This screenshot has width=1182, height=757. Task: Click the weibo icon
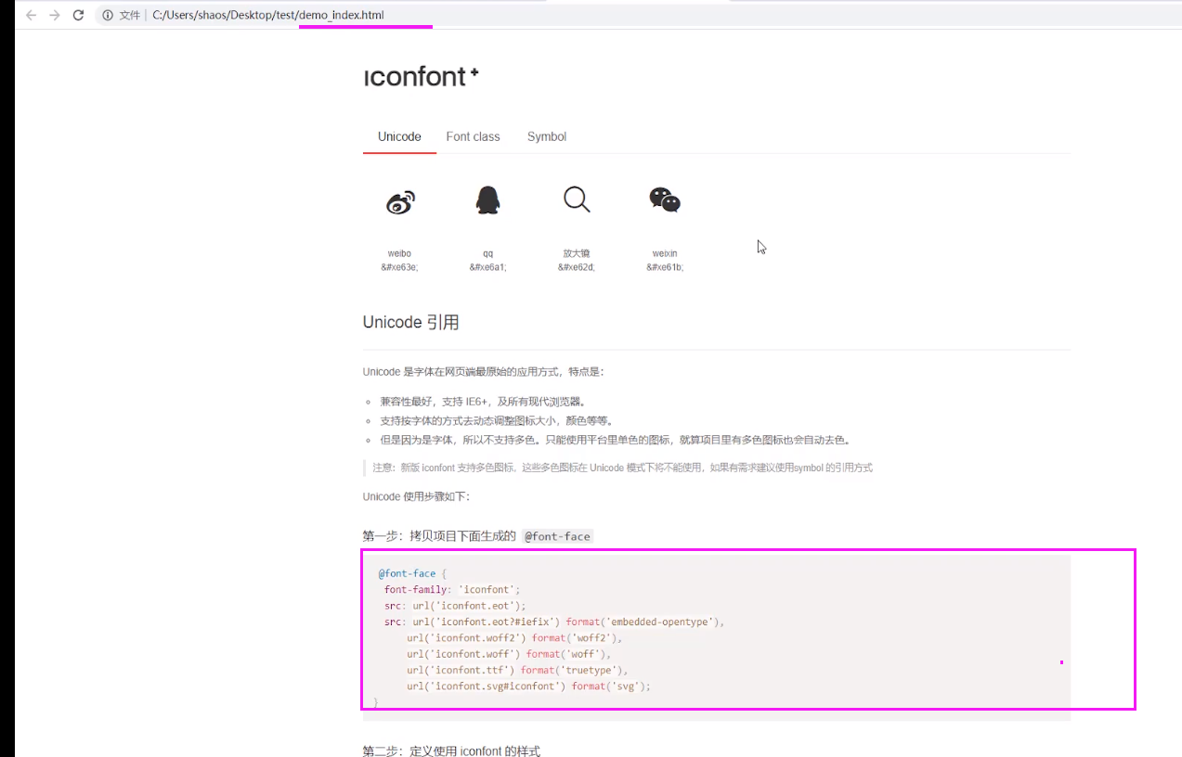pyautogui.click(x=400, y=201)
